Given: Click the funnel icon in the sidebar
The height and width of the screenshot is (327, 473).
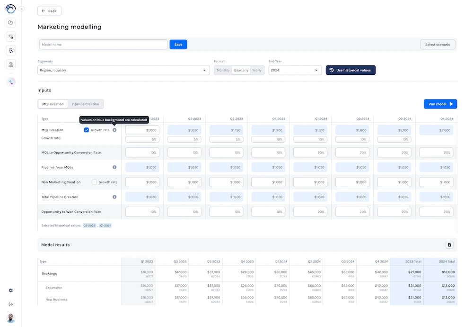Looking at the screenshot, I should pyautogui.click(x=11, y=36).
